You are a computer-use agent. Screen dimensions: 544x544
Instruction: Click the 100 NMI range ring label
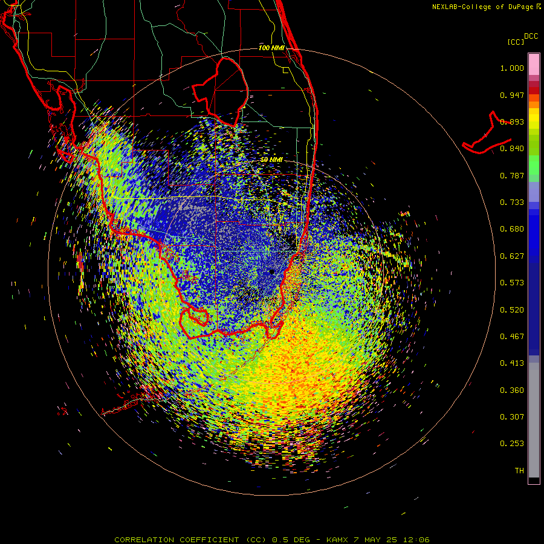[x=271, y=48]
